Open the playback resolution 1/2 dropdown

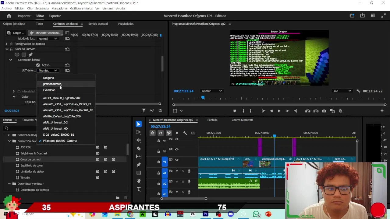tap(342, 91)
